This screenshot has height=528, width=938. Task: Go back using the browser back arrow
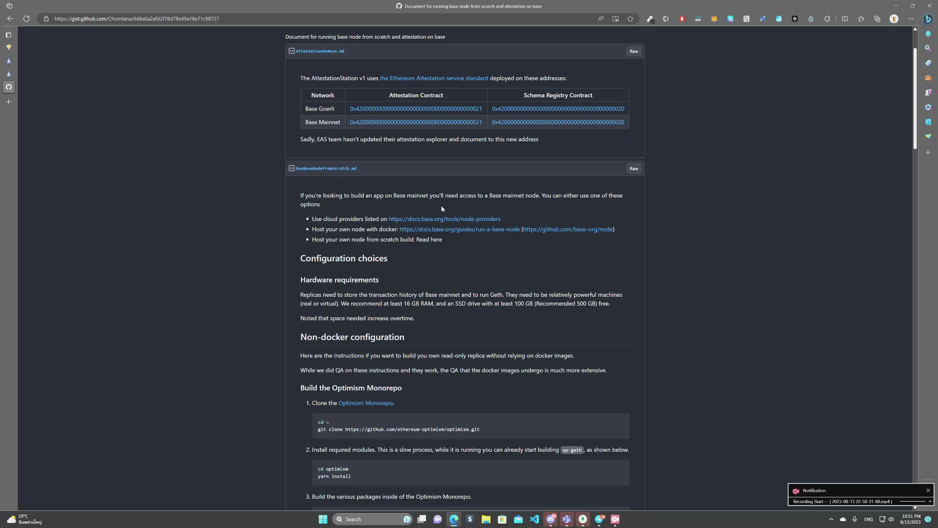(10, 19)
